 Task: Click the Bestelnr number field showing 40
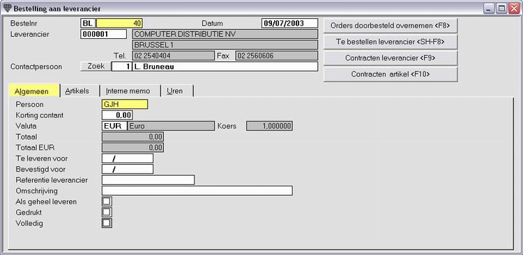click(119, 23)
